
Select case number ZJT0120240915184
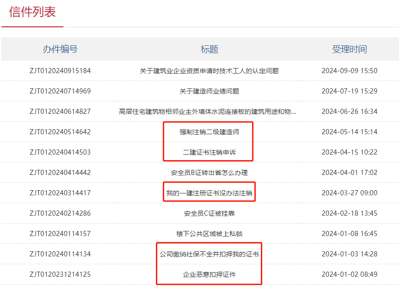[x=60, y=71]
